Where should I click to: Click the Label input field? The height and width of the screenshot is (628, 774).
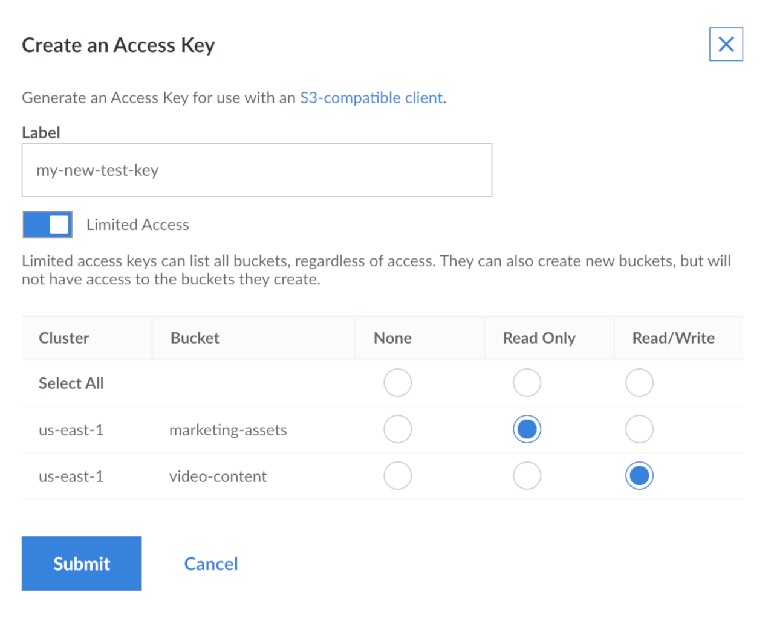[256, 170]
